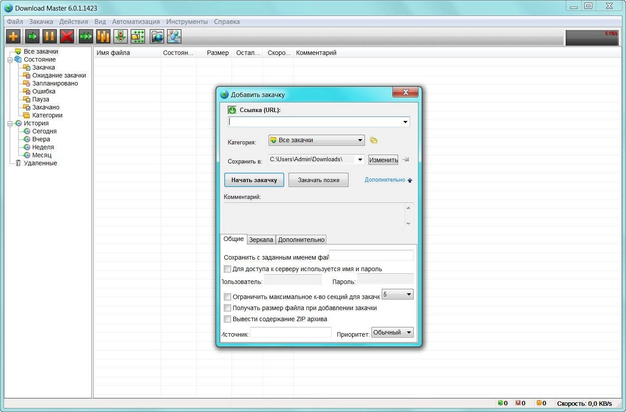Click comment box scrollbar up arrow
This screenshot has height=412, width=626.
pyautogui.click(x=408, y=208)
